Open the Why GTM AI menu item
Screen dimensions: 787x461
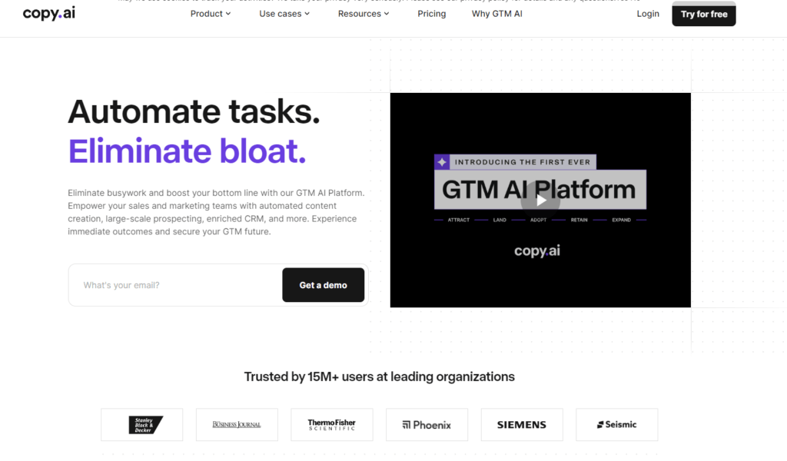tap(497, 14)
